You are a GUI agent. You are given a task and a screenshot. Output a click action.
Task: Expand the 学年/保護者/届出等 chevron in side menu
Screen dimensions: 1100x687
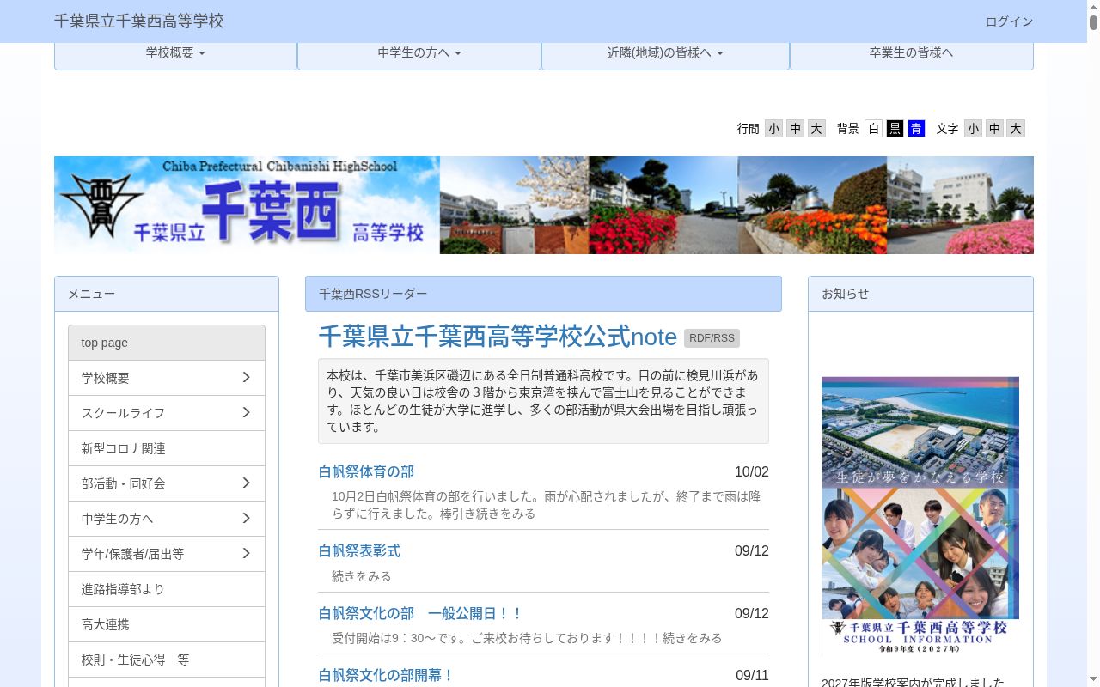coord(246,554)
